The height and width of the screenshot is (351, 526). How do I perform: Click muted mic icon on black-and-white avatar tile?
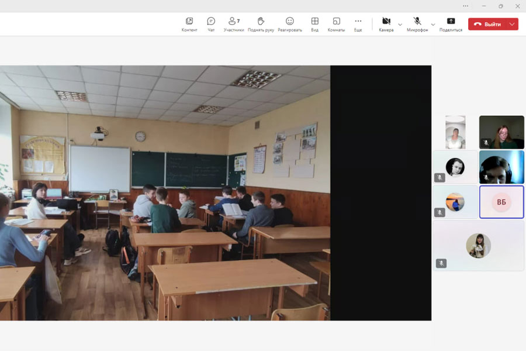[440, 177]
